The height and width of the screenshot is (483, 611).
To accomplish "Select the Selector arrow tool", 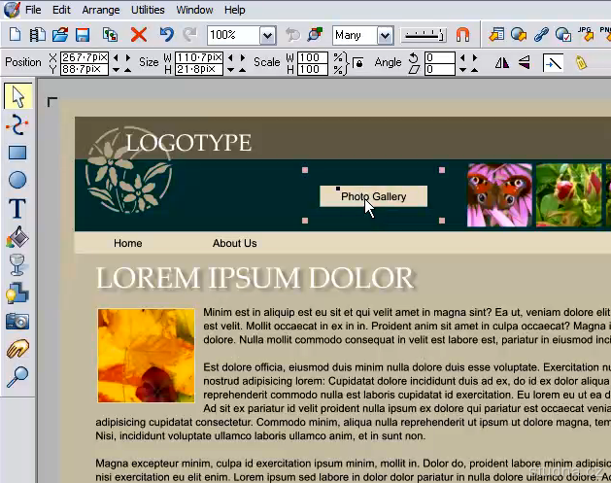I will click(17, 97).
